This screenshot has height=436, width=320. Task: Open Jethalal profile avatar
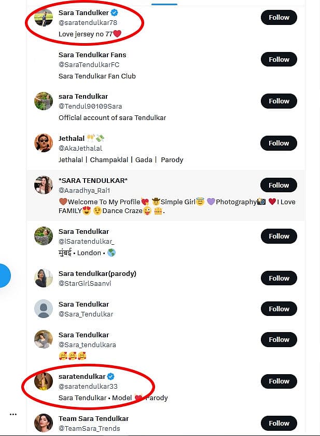[44, 143]
